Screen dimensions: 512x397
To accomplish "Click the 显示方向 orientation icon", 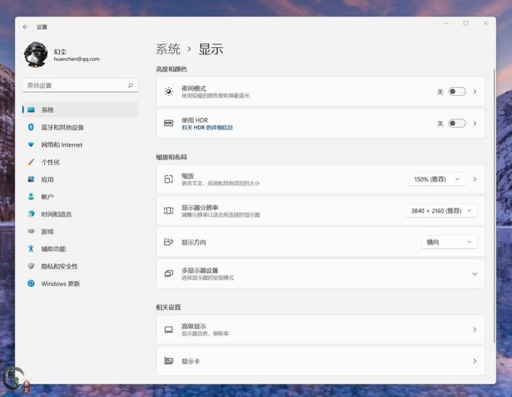I will pyautogui.click(x=168, y=242).
